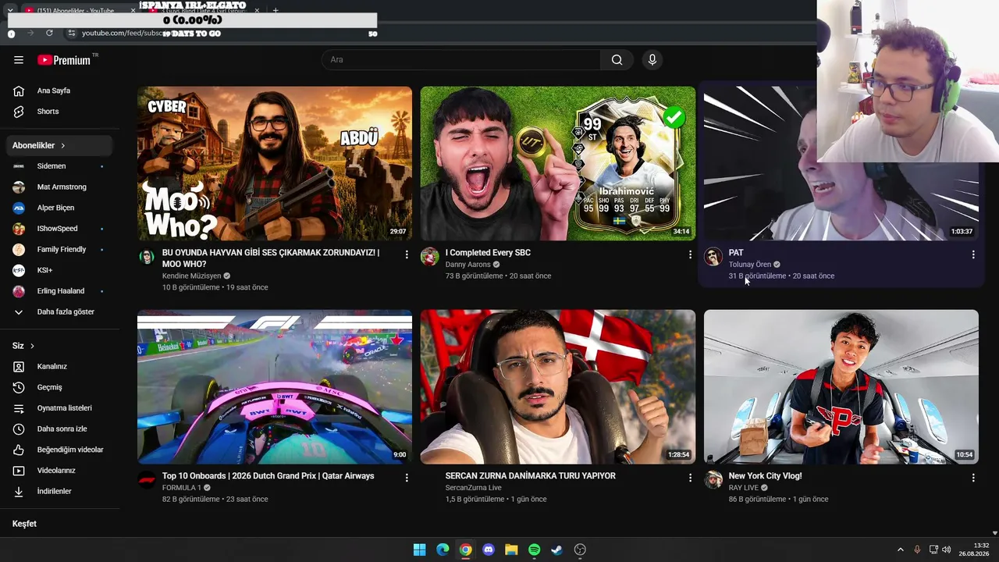Image resolution: width=999 pixels, height=562 pixels.
Task: Open options menu for New York City Vlog
Action: (x=973, y=478)
